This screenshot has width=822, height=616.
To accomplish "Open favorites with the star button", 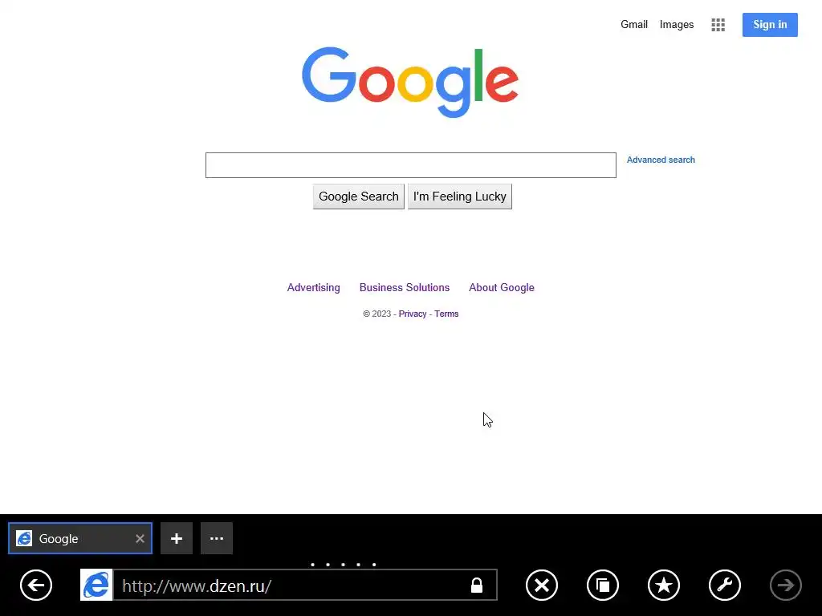I will tap(664, 585).
